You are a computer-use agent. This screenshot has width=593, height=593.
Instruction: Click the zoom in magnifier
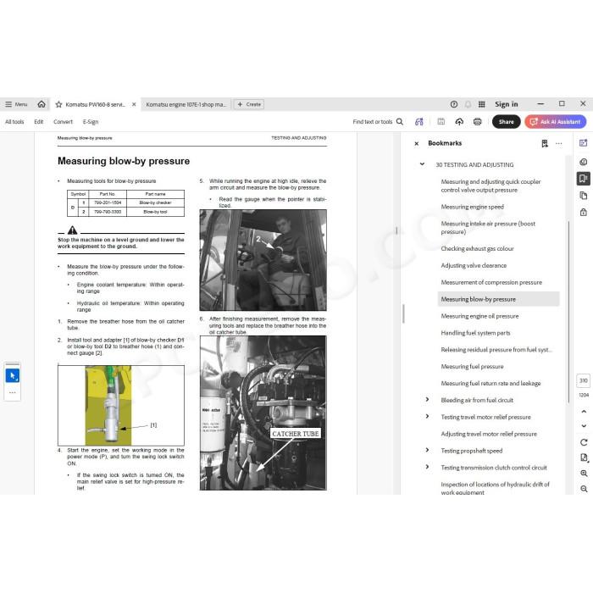coord(584,474)
